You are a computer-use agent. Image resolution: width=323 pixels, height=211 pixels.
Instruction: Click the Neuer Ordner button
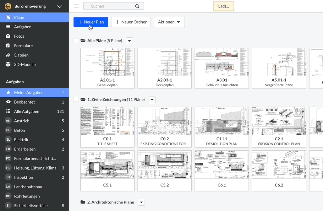pyautogui.click(x=131, y=22)
